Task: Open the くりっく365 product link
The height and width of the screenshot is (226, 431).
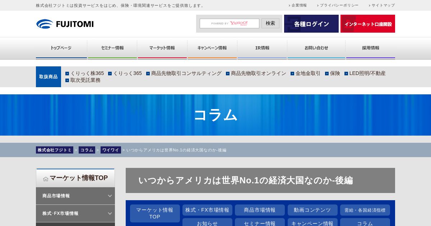Action: point(125,73)
